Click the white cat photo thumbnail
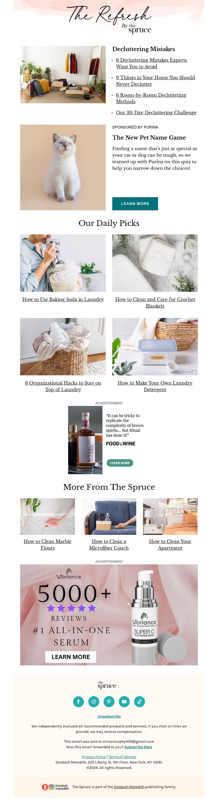This screenshot has height=799, width=218. tap(63, 167)
